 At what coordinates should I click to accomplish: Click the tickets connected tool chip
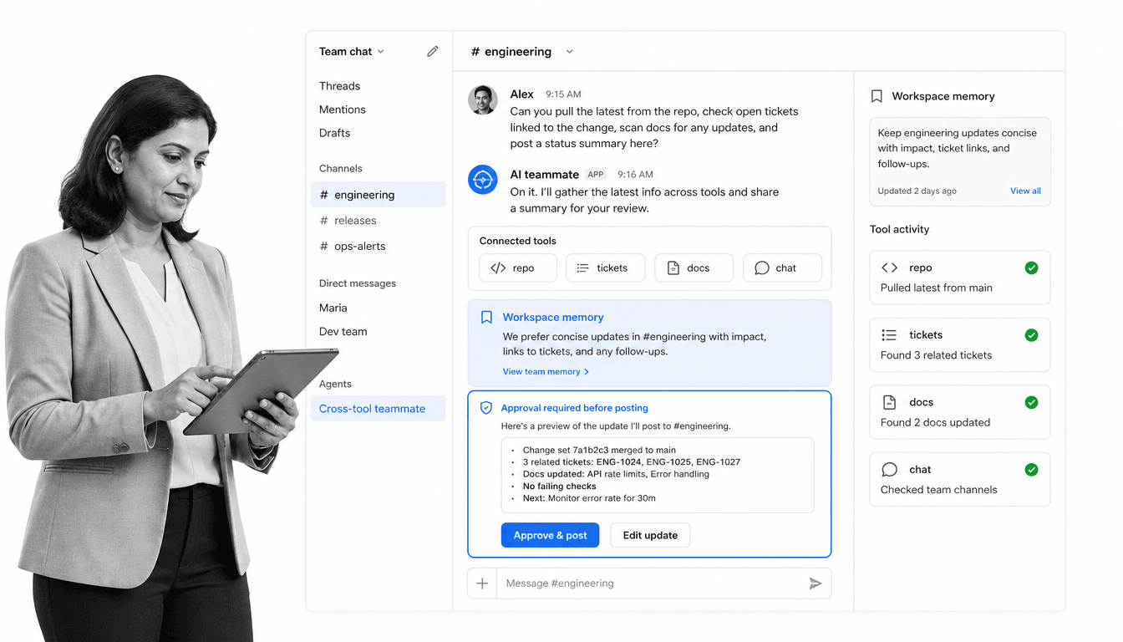pyautogui.click(x=606, y=268)
